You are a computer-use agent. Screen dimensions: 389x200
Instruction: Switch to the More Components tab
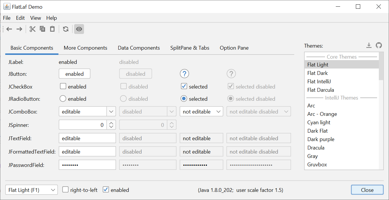[x=85, y=48]
